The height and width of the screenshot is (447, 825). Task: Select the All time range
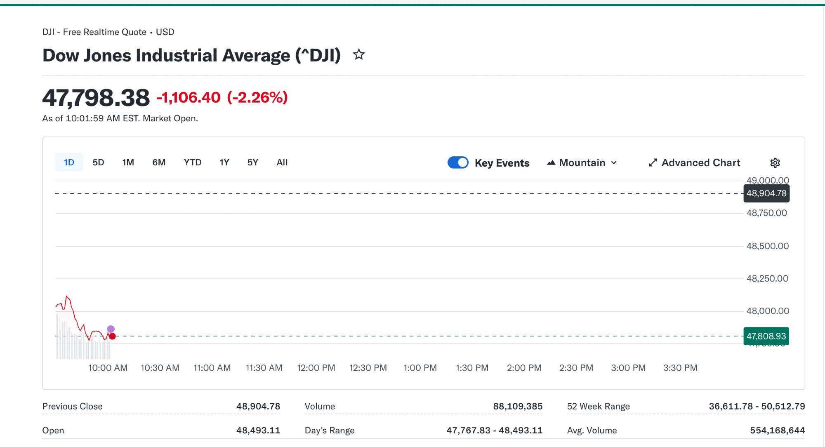pos(282,162)
